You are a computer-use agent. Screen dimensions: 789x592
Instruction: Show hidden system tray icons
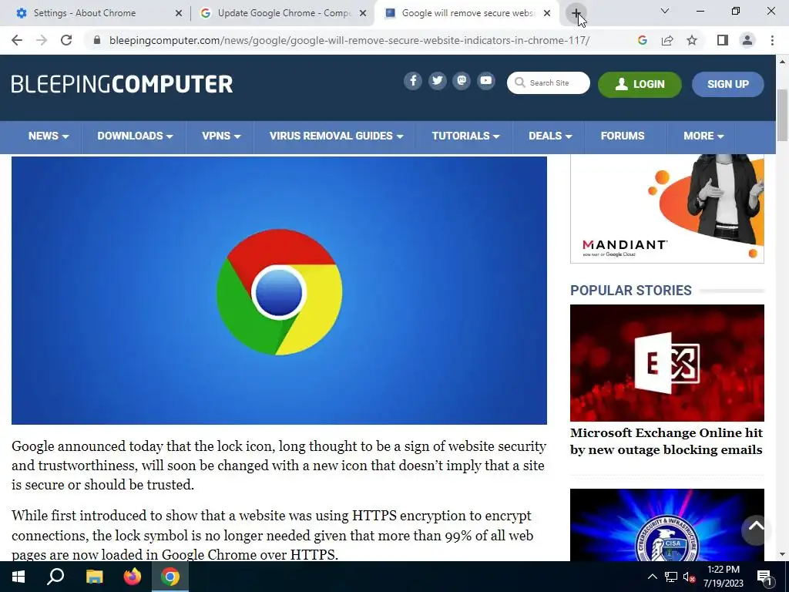point(652,577)
